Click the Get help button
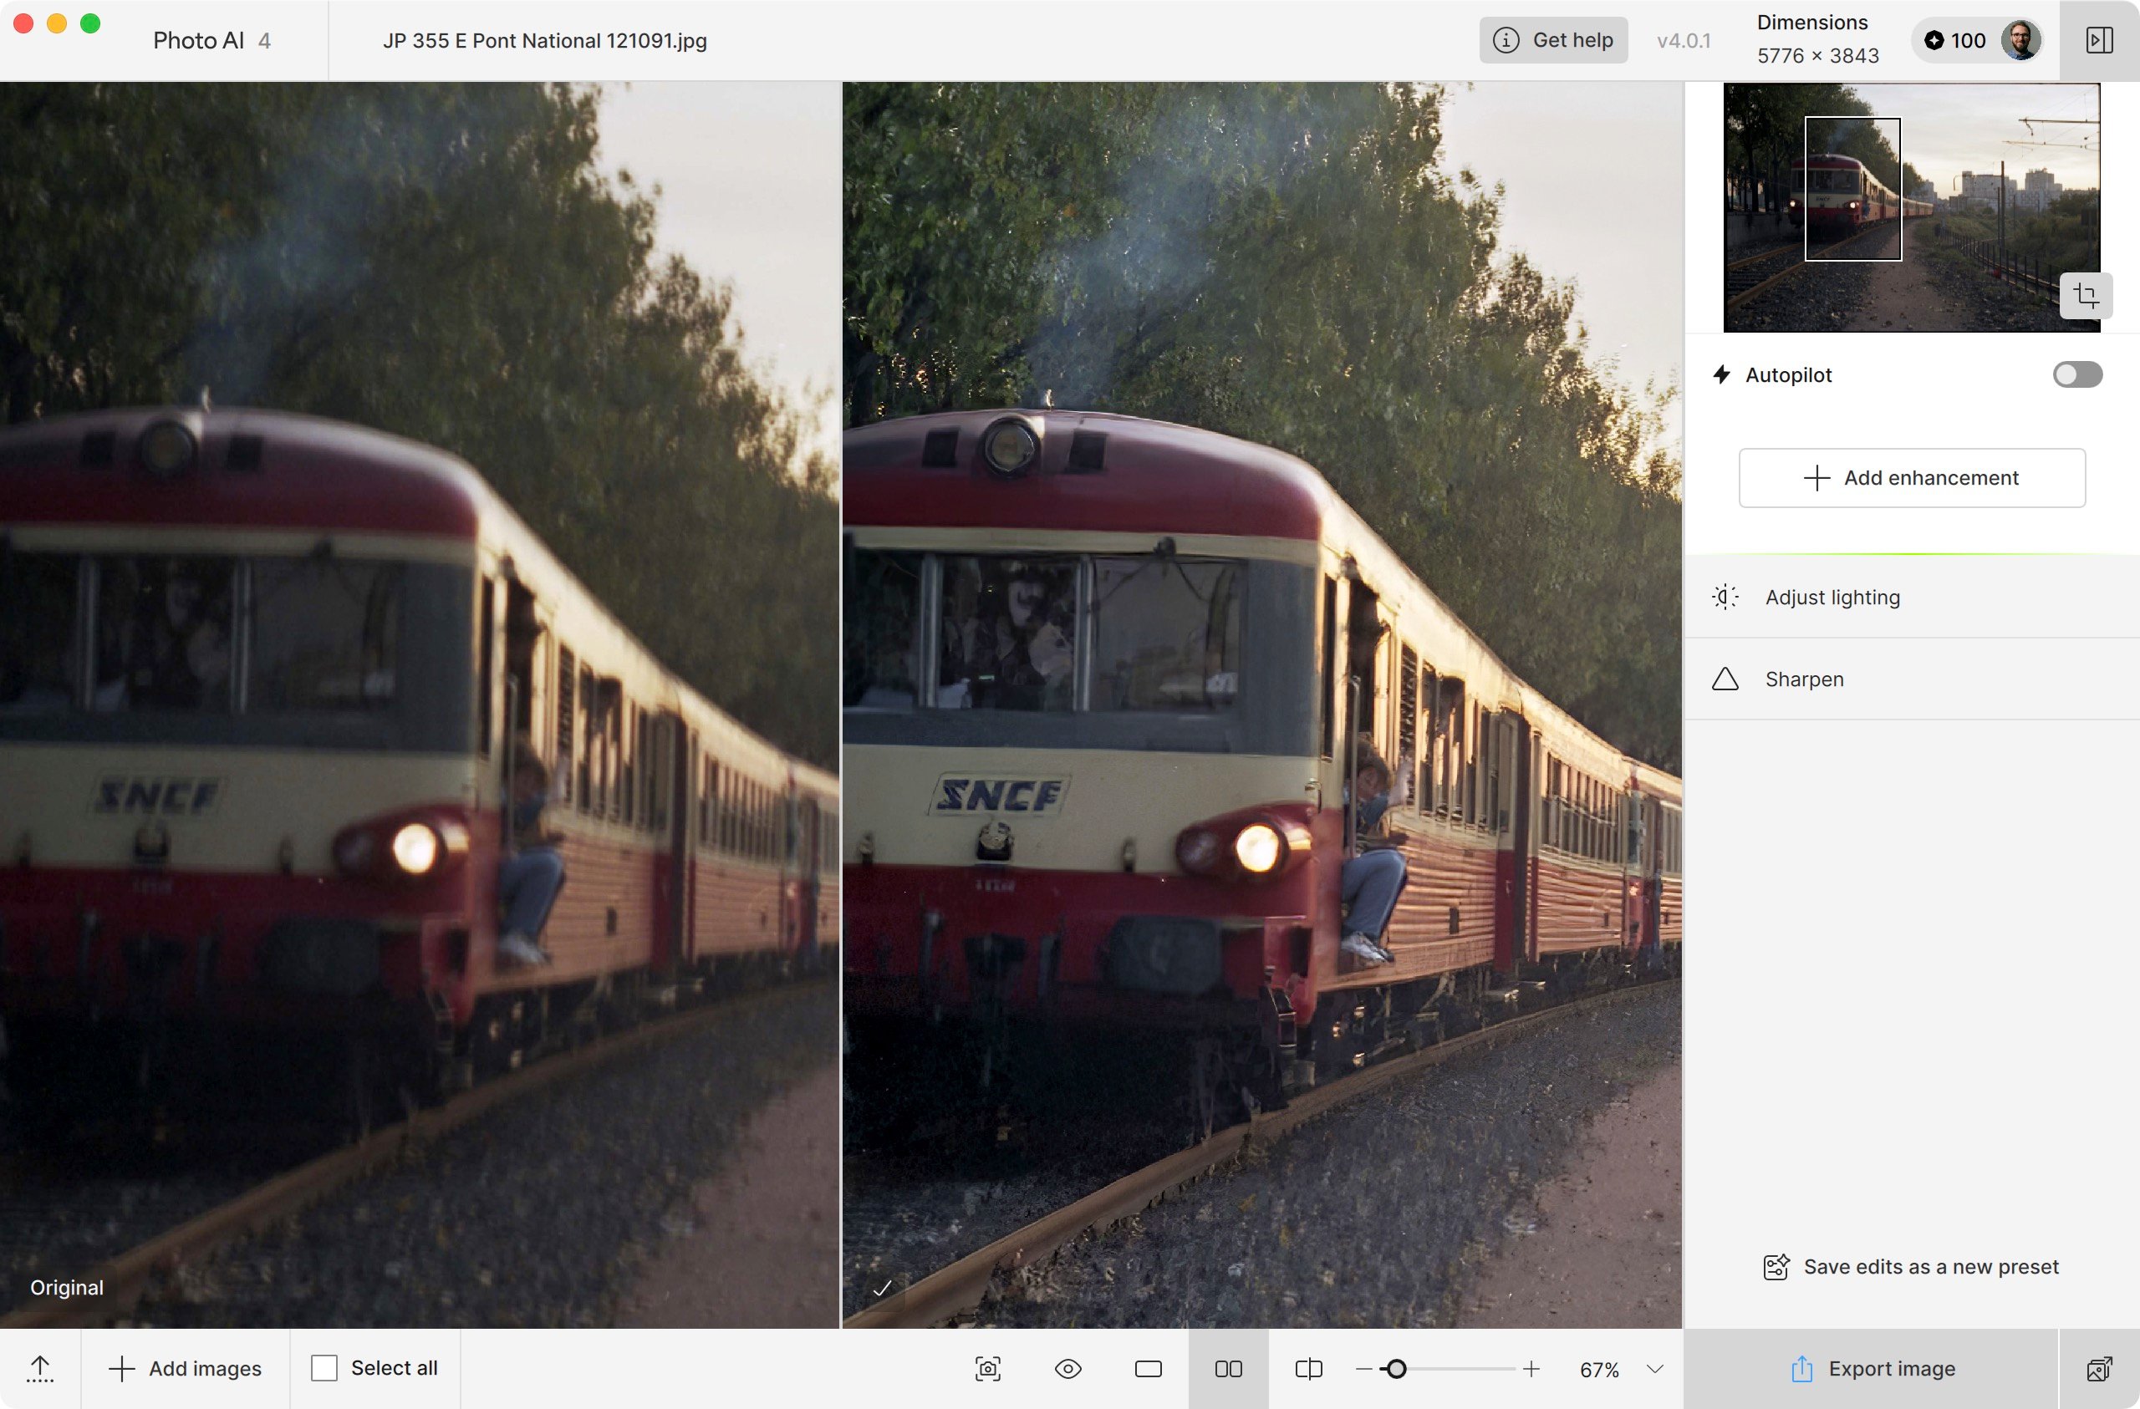 click(x=1553, y=40)
